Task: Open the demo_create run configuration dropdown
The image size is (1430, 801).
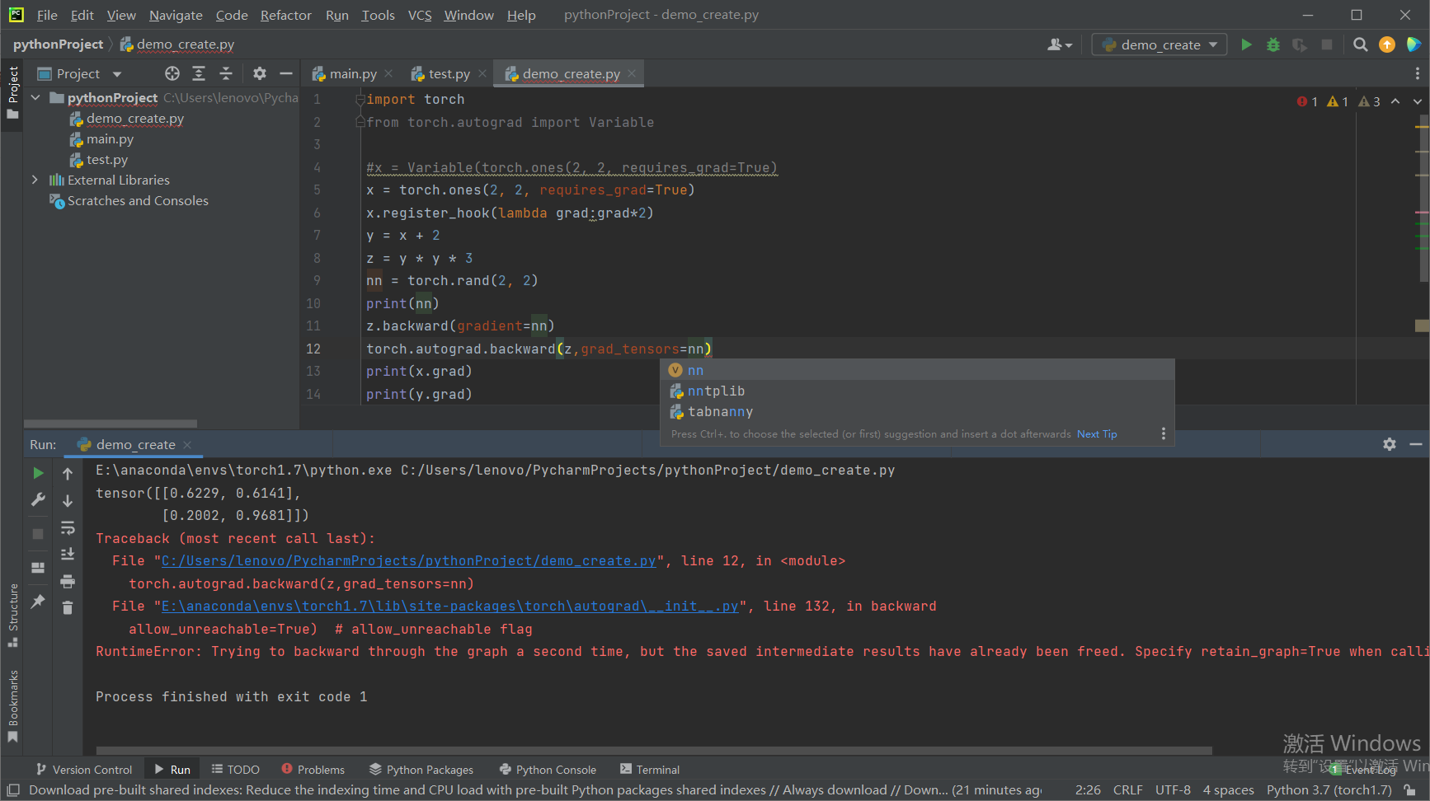Action: 1159,44
